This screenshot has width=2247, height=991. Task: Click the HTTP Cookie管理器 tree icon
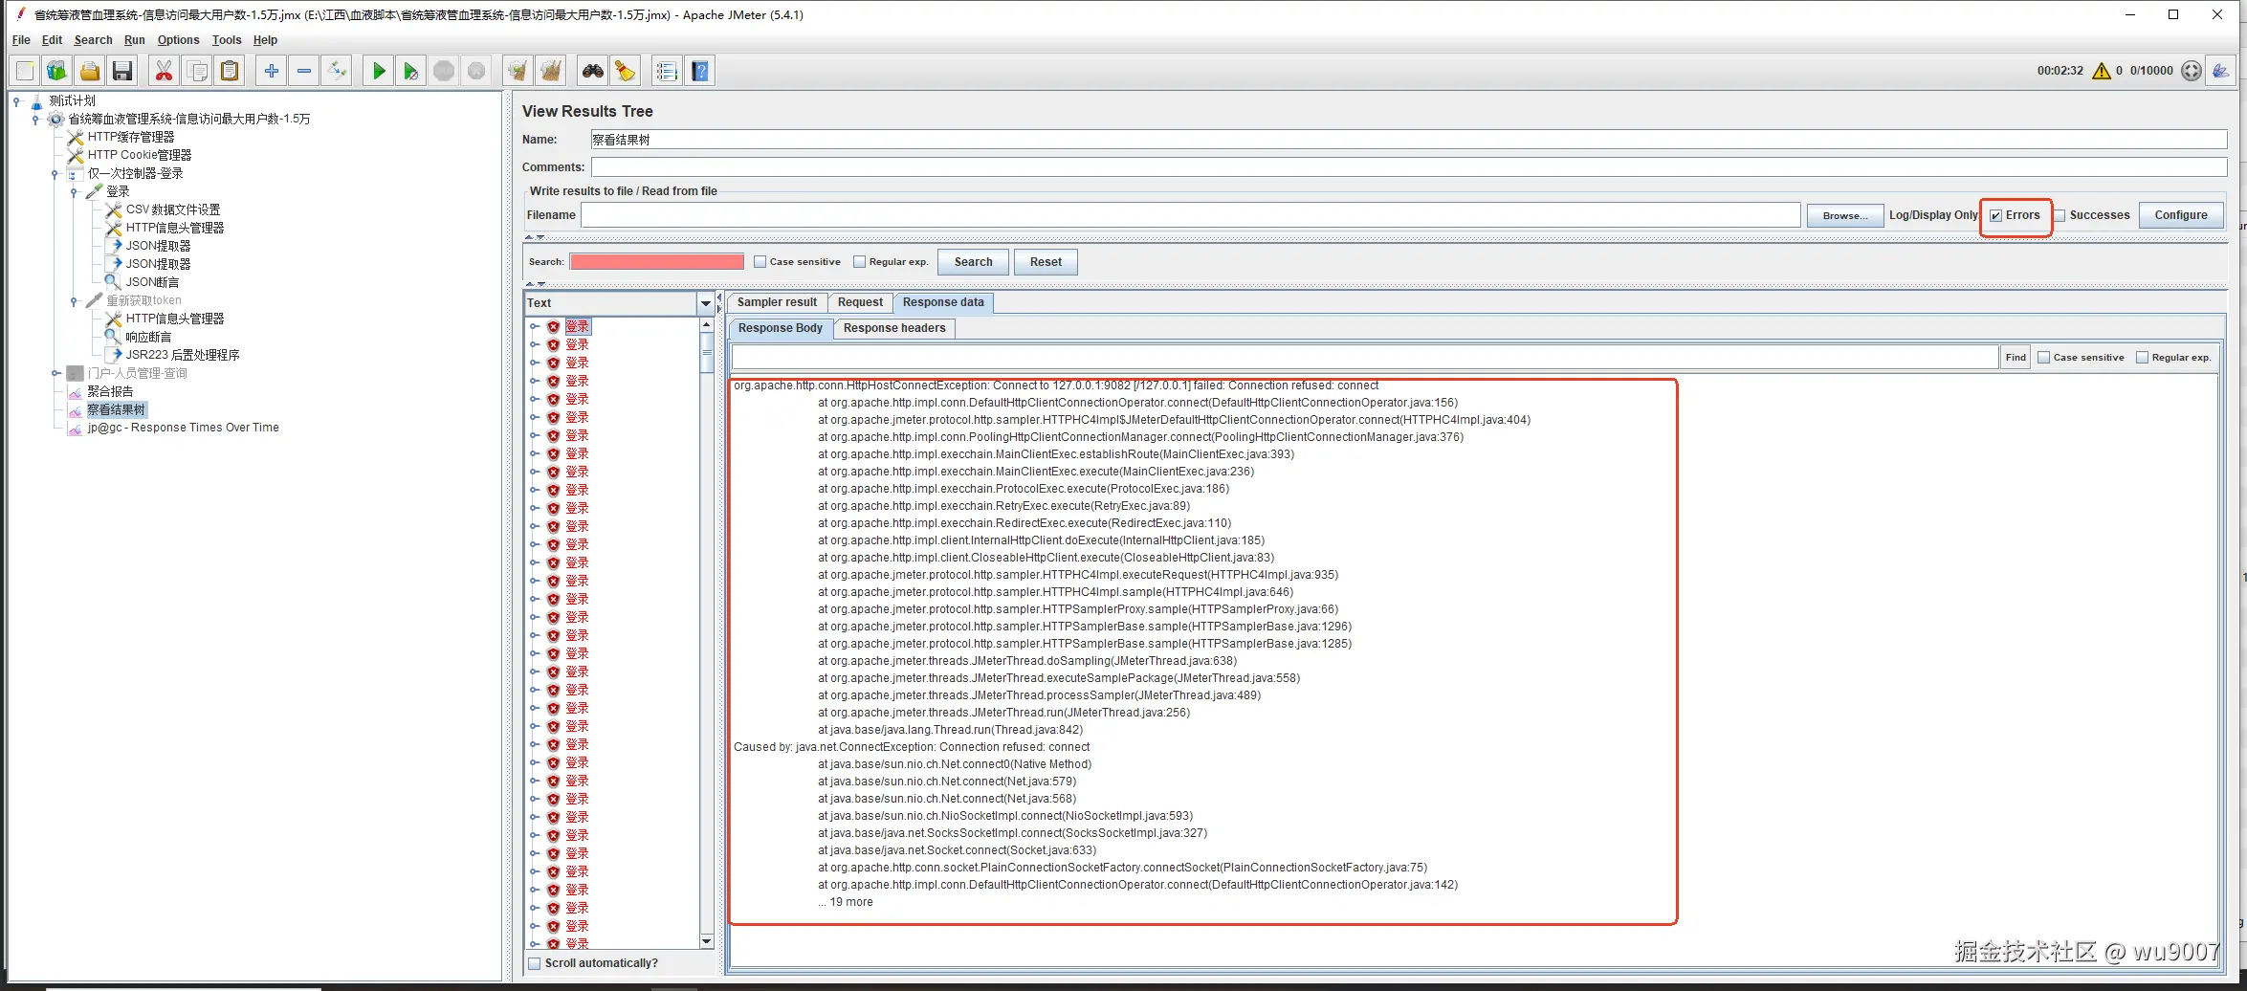(x=76, y=155)
